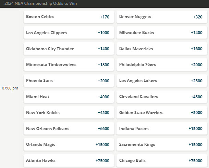Image resolution: width=209 pixels, height=168 pixels.
Task: Choose Atlanta Hawks +75000 odds
Action: point(69,160)
